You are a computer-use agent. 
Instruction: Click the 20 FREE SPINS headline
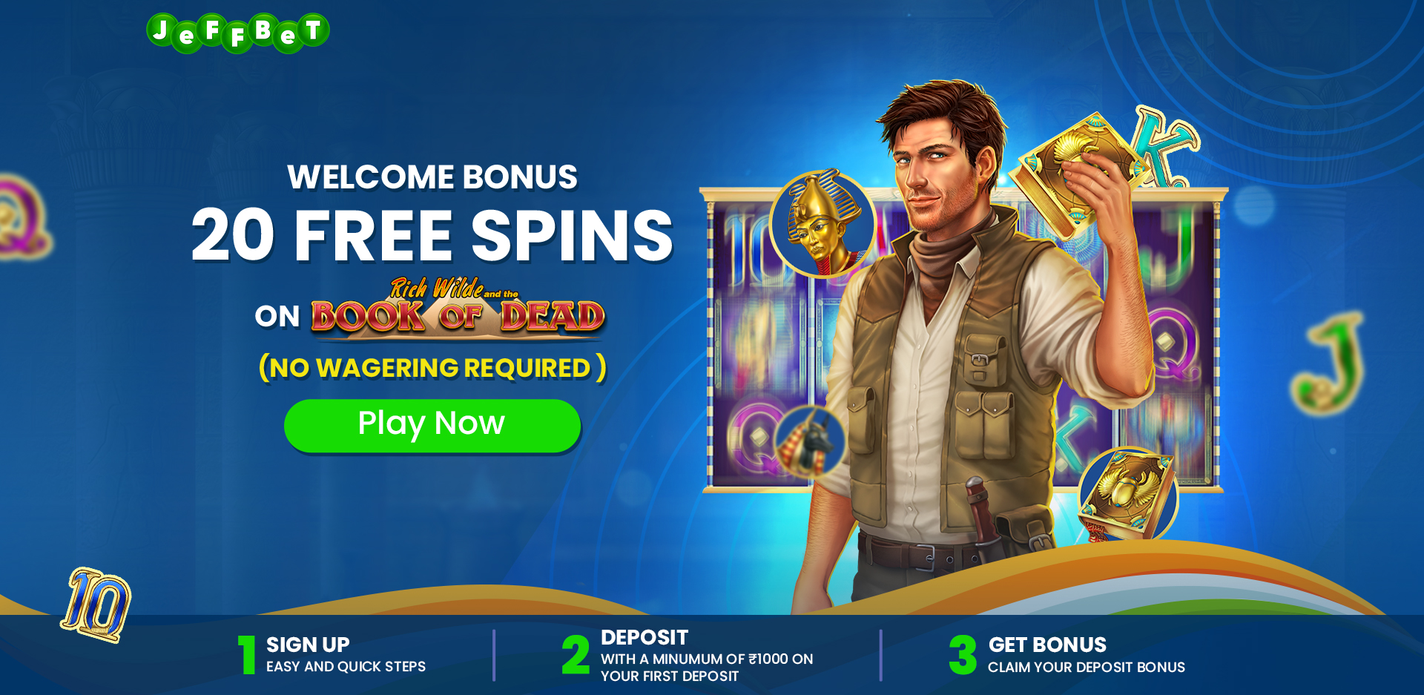click(x=432, y=235)
